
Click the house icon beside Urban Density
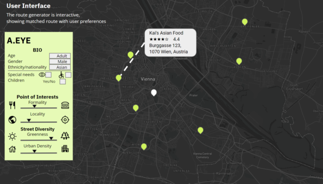12,149
